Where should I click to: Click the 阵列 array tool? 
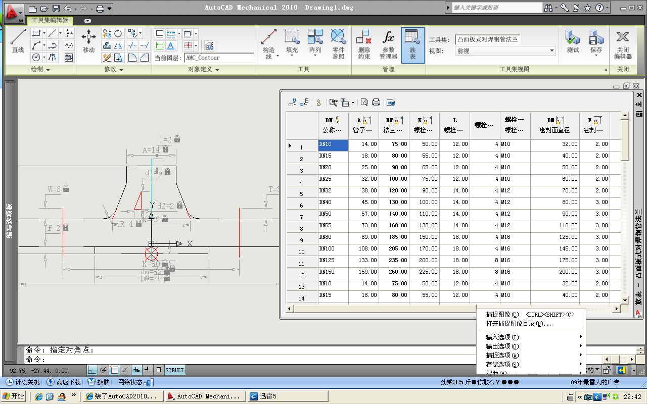(x=315, y=43)
